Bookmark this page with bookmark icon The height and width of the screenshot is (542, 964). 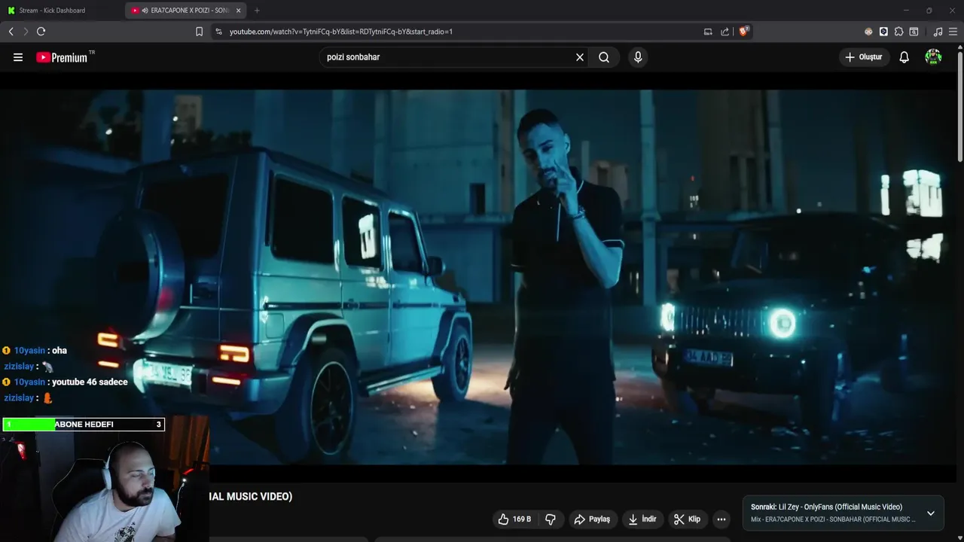pos(199,32)
